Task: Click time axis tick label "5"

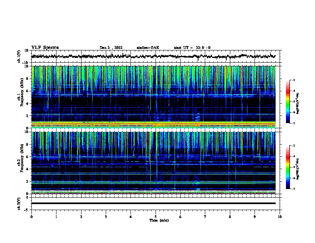Action: 156,216
